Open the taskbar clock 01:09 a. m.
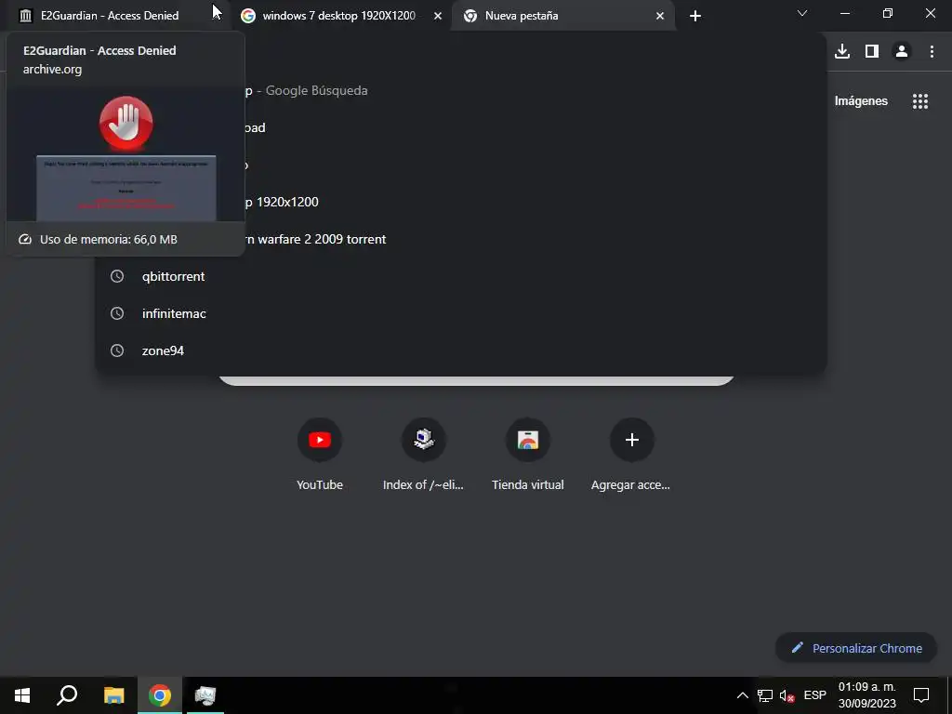Screen dimensions: 952x714 [x=867, y=695]
